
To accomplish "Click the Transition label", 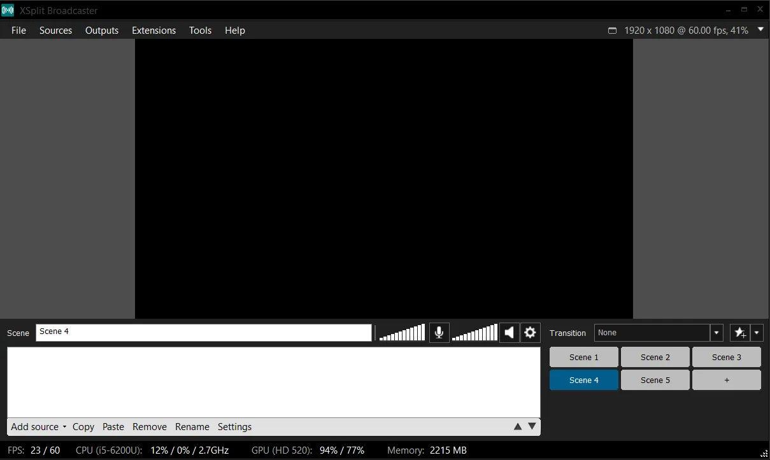I will click(567, 333).
